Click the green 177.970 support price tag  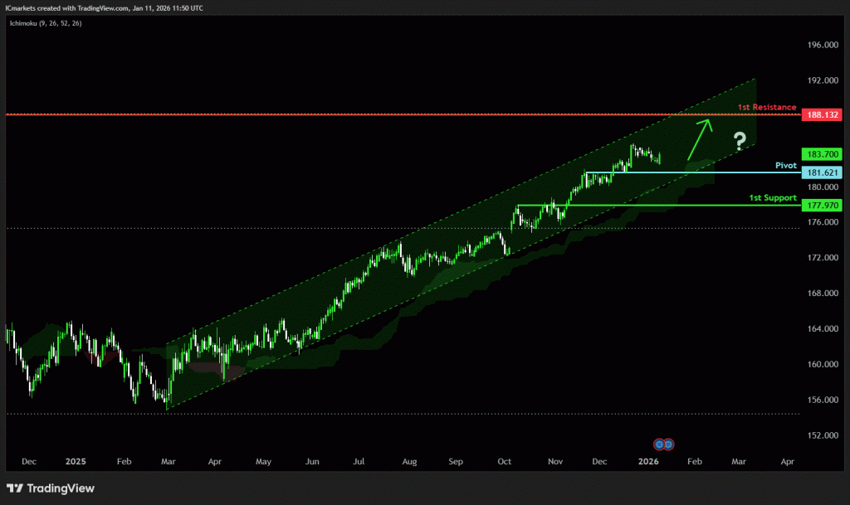[x=823, y=205]
